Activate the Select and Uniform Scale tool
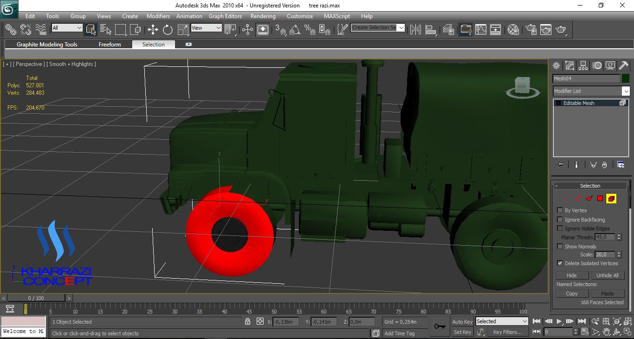 click(183, 30)
